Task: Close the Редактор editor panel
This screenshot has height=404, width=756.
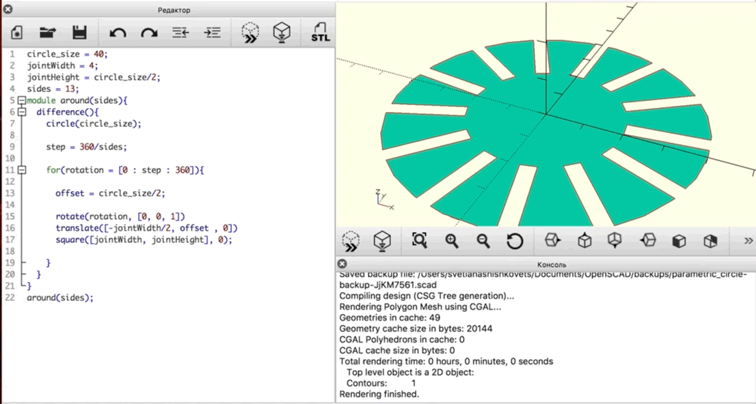Action: (8, 9)
